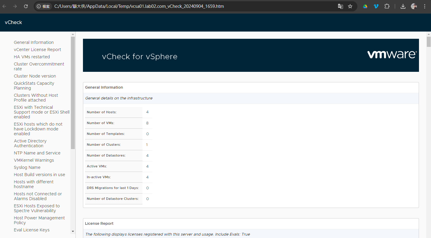Open NTP Name and Service link
The width and height of the screenshot is (431, 238).
pos(37,153)
